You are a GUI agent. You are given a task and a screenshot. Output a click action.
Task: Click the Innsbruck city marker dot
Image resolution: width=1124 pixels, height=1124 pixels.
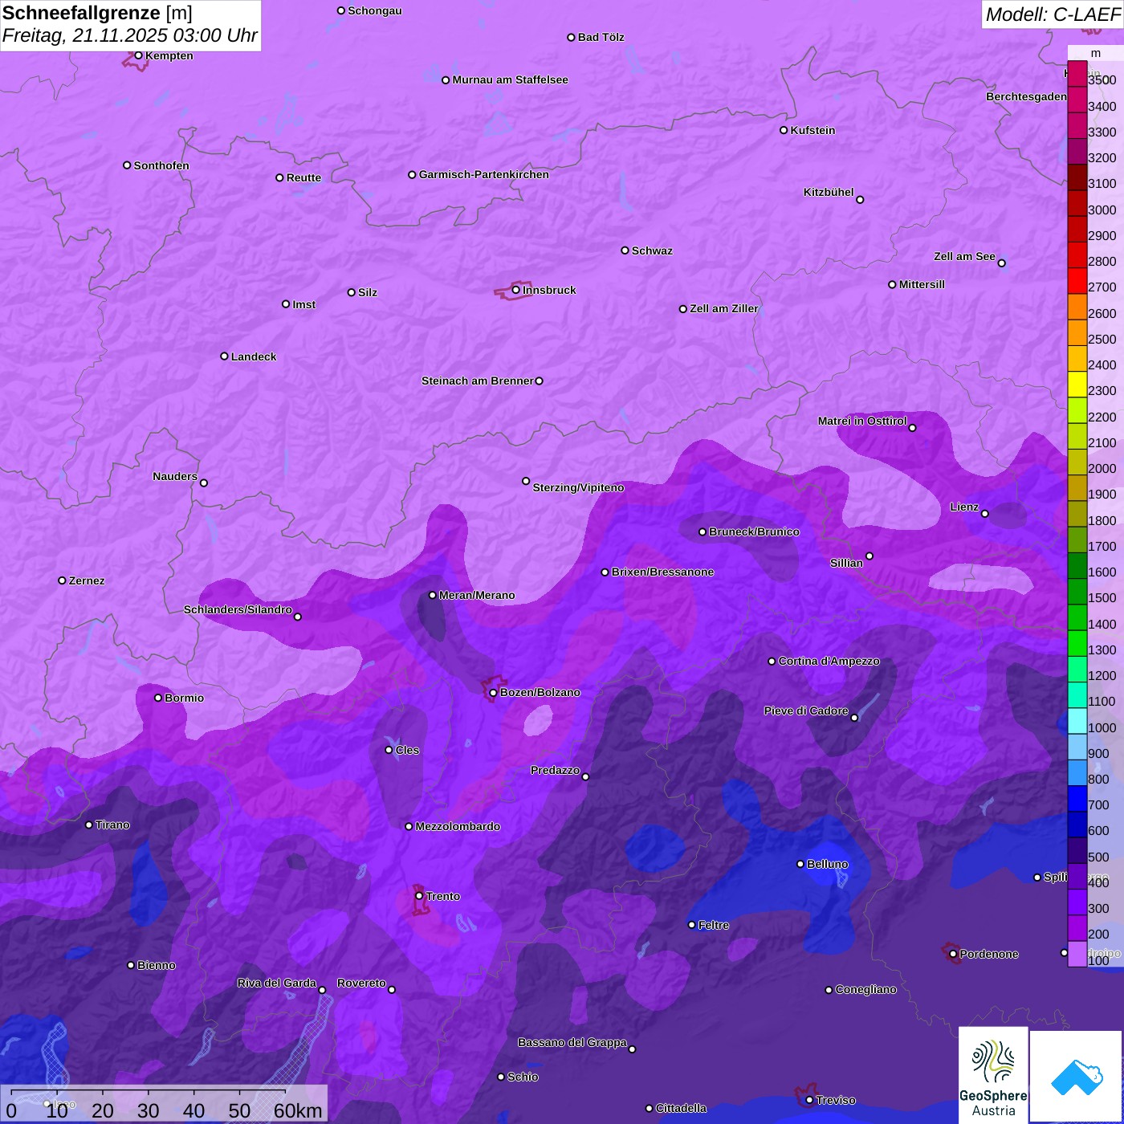pyautogui.click(x=515, y=290)
